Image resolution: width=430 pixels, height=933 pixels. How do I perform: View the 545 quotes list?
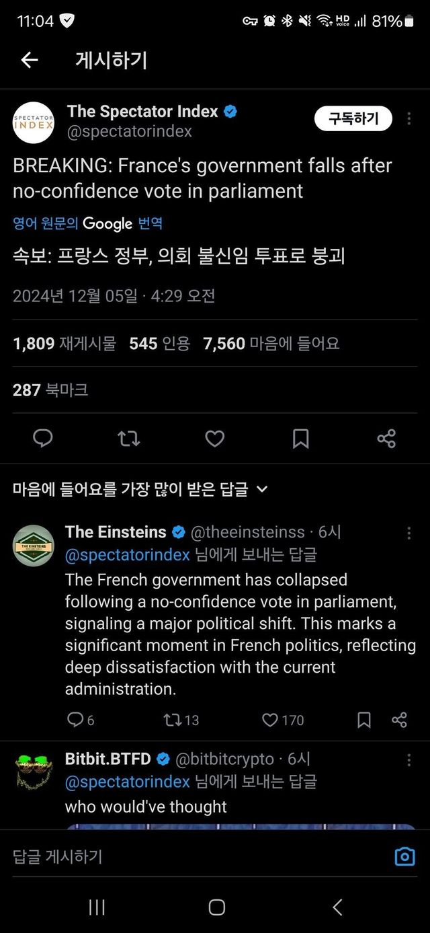coord(159,344)
